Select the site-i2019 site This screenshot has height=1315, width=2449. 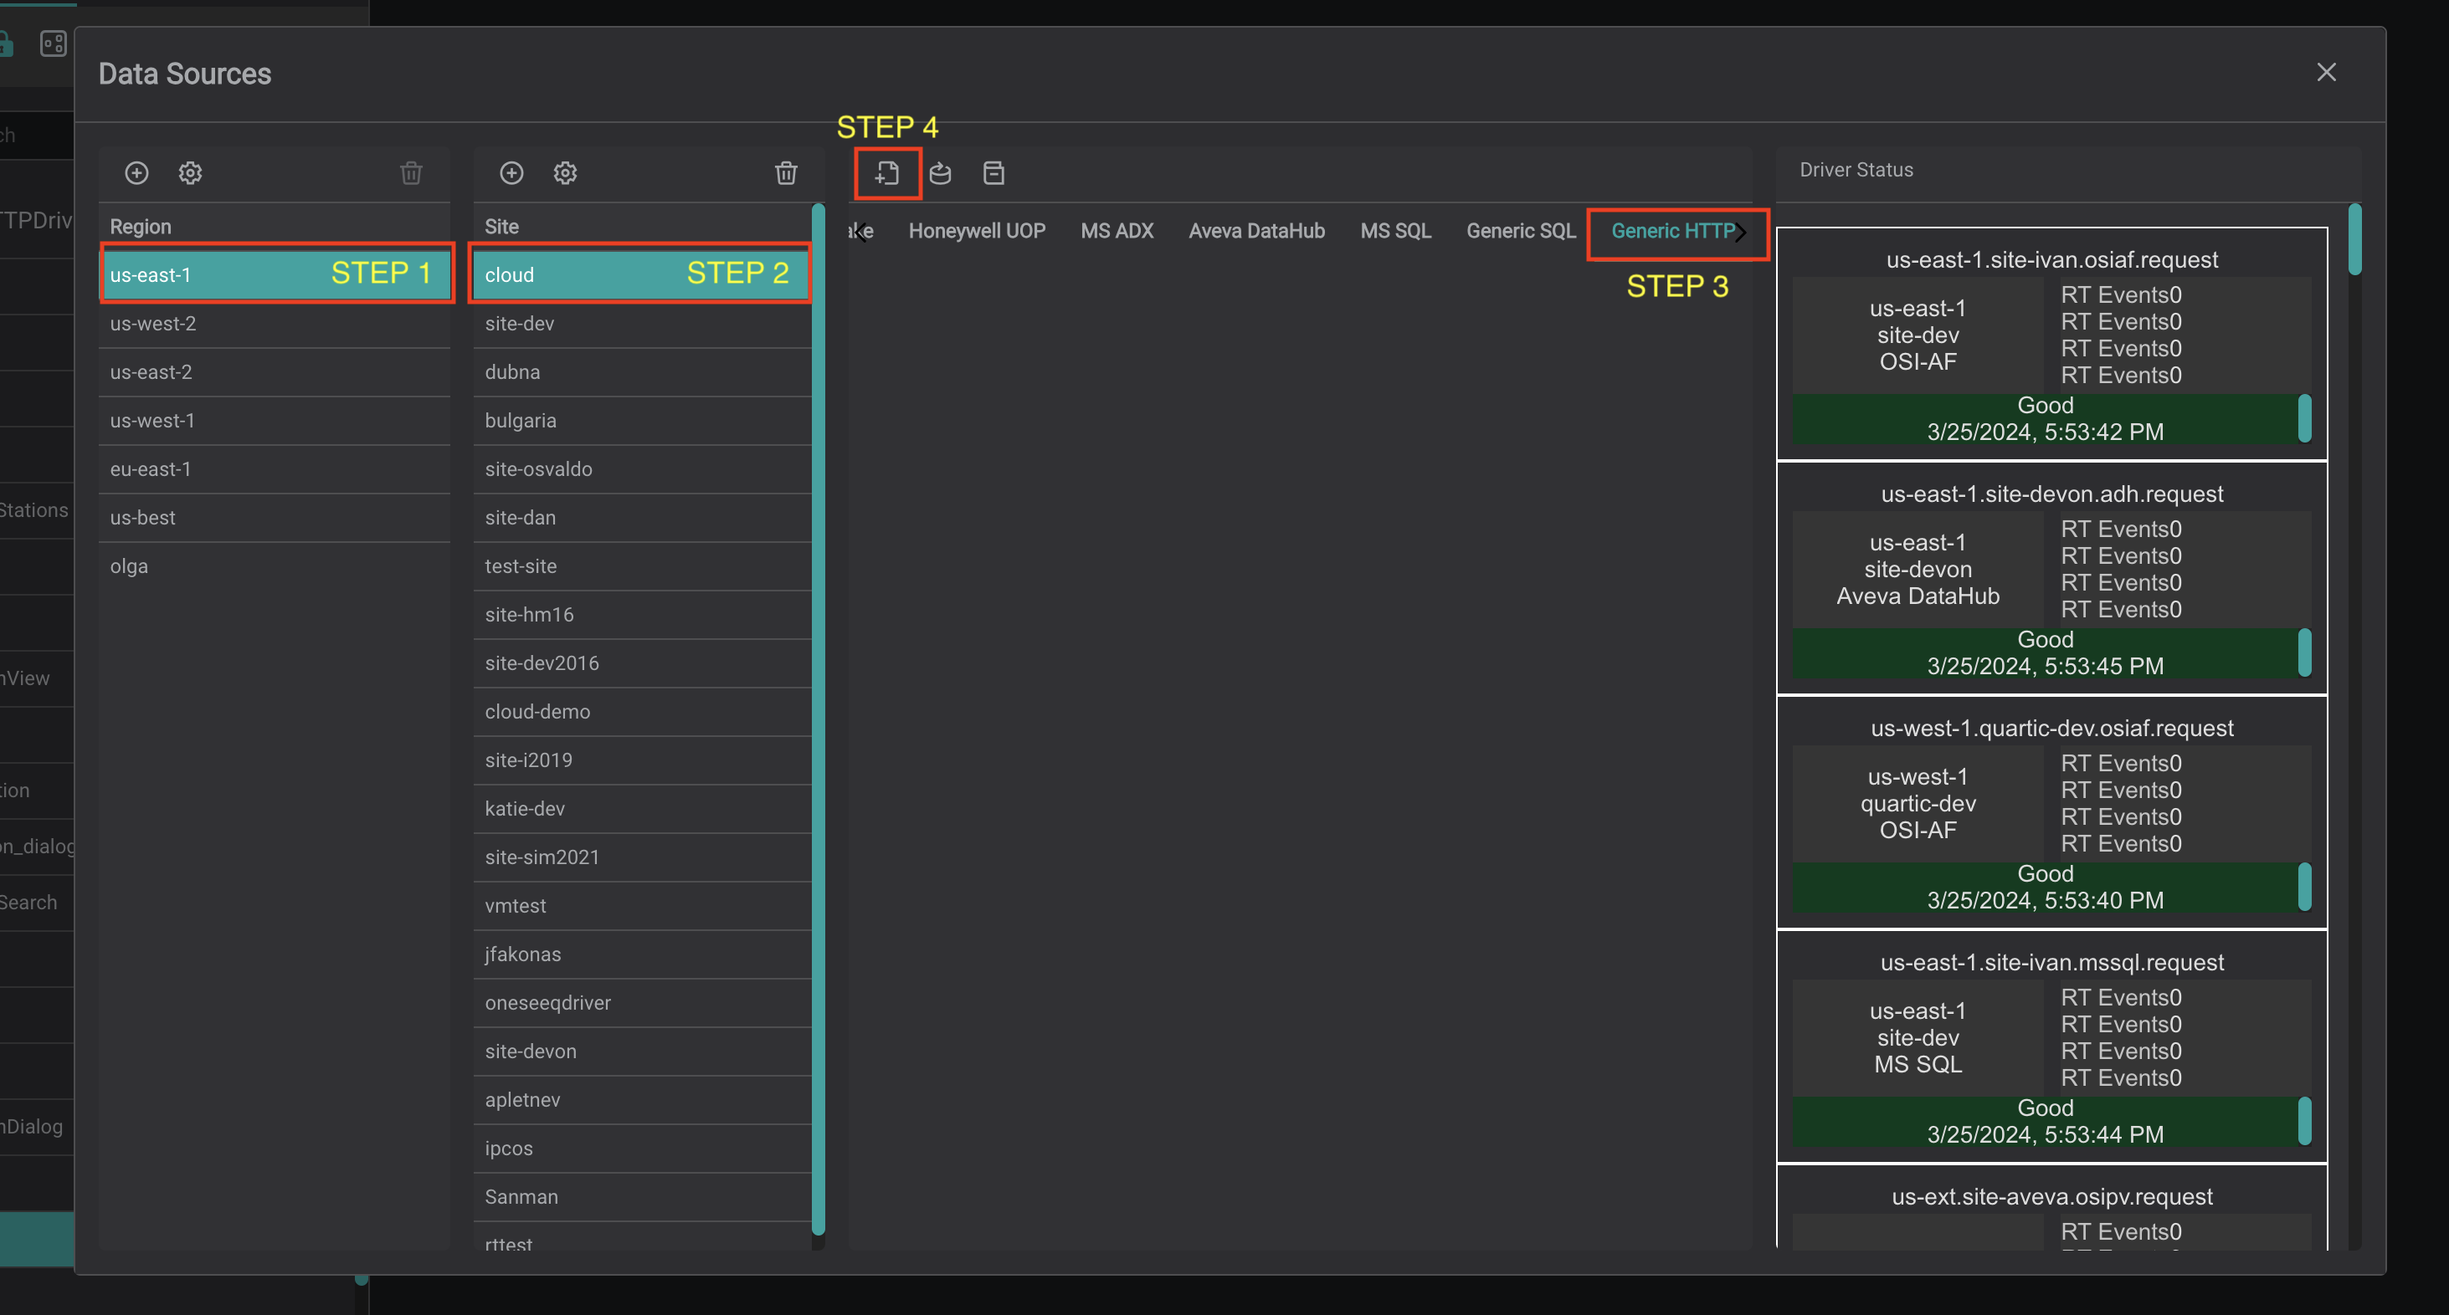(642, 760)
